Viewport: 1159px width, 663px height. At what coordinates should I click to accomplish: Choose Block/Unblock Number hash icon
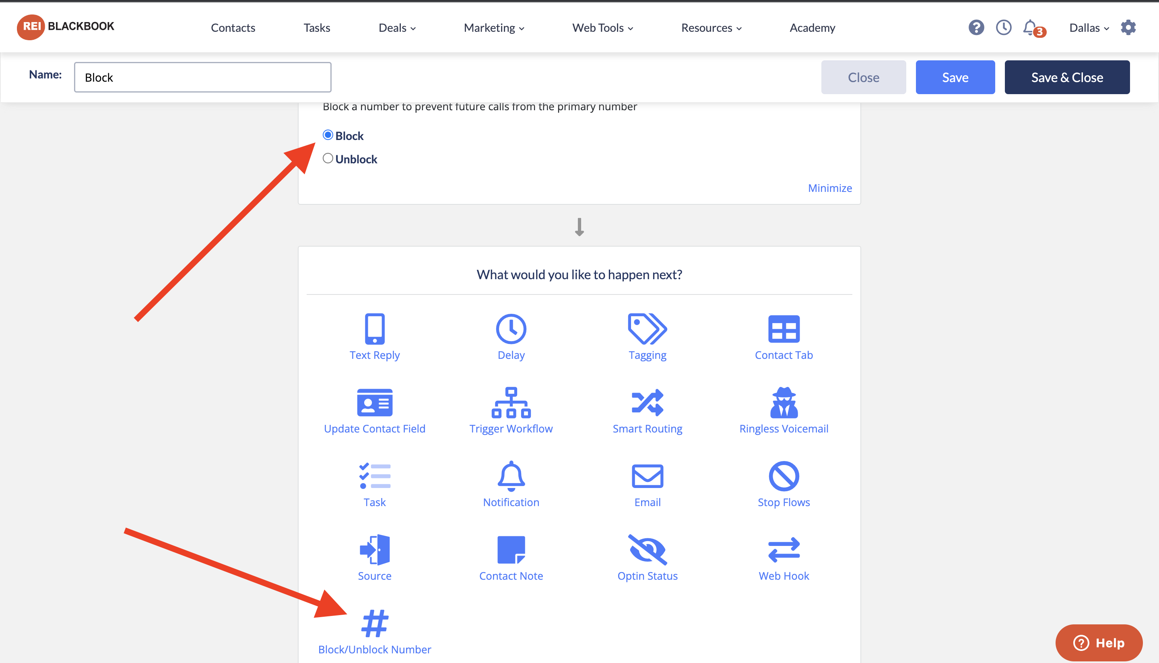pyautogui.click(x=374, y=624)
